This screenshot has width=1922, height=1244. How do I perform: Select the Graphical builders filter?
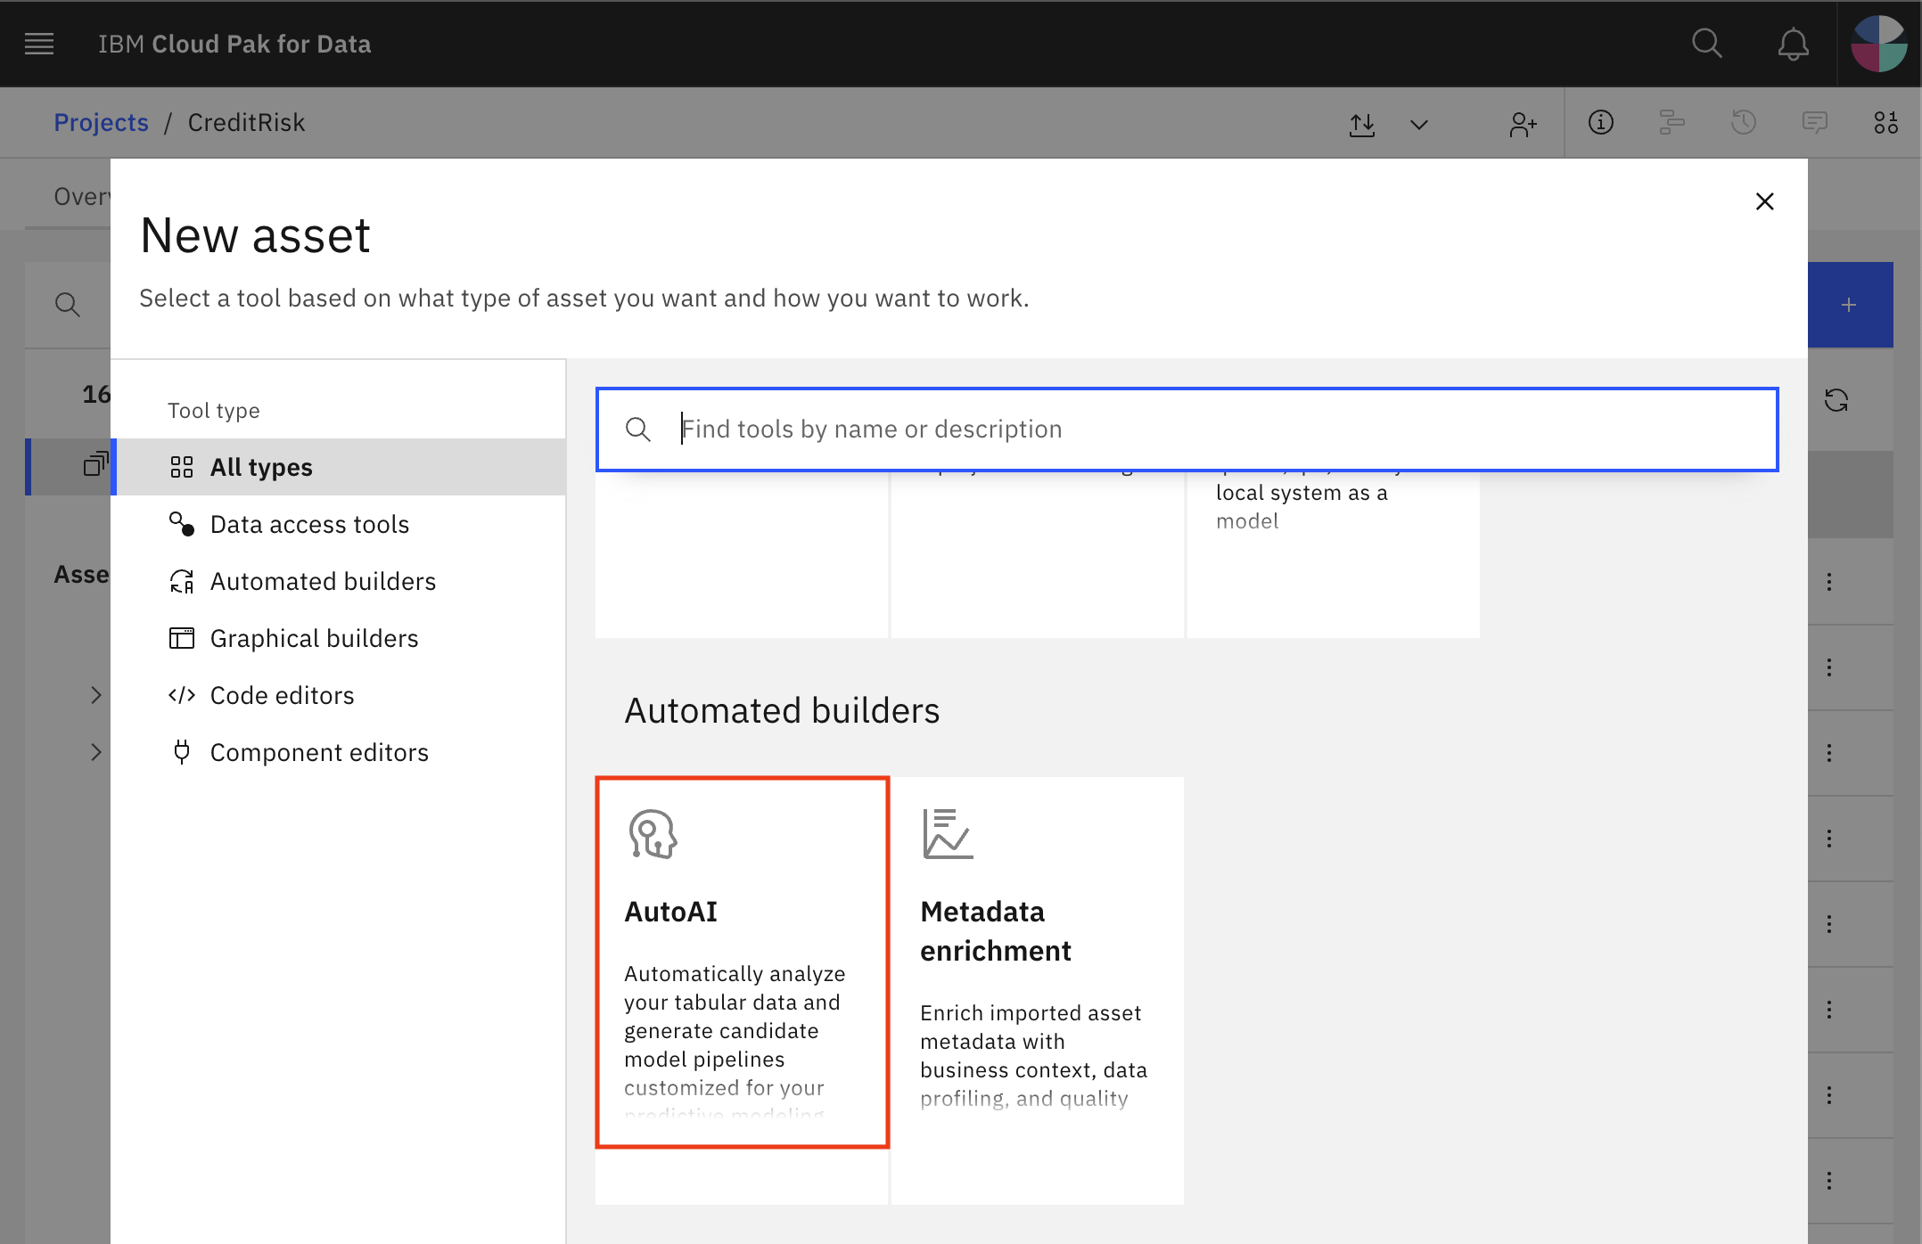tap(314, 637)
